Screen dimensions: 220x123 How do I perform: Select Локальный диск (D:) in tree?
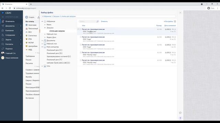click(54, 53)
